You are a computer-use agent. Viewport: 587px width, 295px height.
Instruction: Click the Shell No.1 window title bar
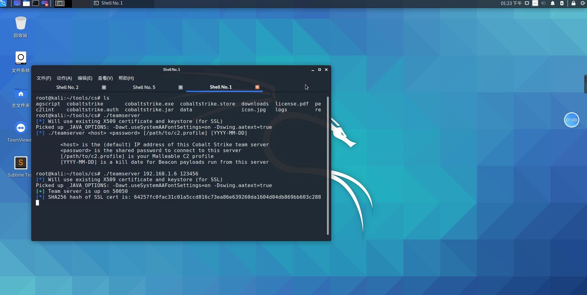(x=171, y=70)
